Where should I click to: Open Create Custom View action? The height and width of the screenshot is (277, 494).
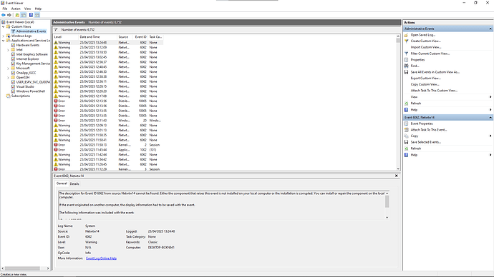[426, 41]
